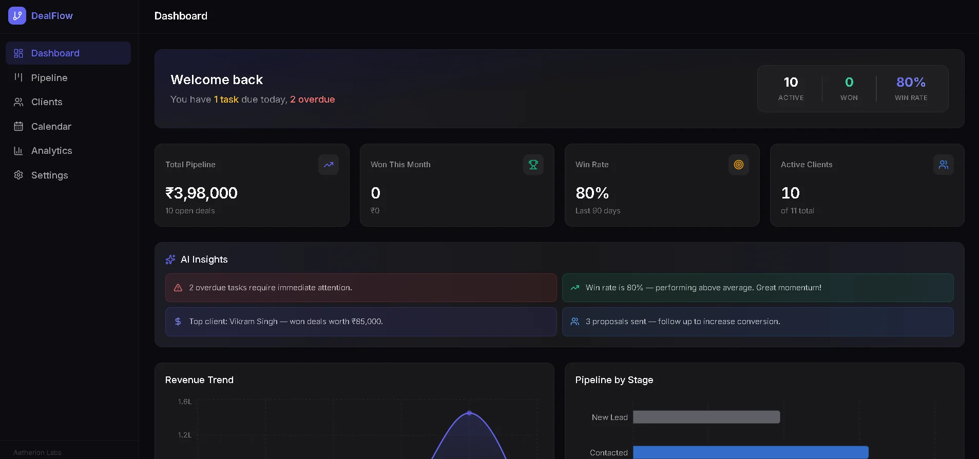Click the trending-up icon in win rate insight

click(x=575, y=288)
